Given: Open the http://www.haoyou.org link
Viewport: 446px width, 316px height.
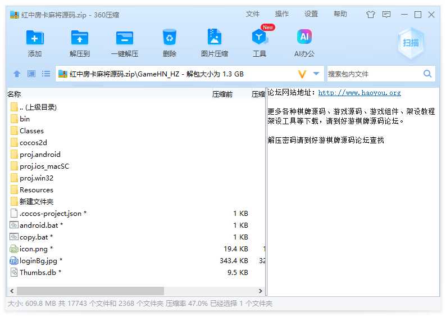Looking at the screenshot, I should pyautogui.click(x=359, y=93).
